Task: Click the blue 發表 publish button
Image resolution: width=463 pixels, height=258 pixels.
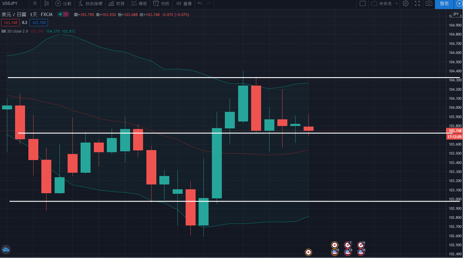Action: coord(444,4)
